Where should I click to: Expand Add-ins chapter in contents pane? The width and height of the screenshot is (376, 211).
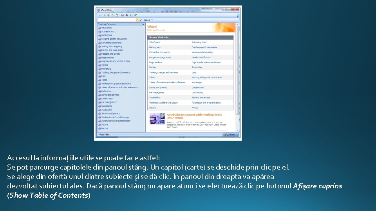pos(103,125)
